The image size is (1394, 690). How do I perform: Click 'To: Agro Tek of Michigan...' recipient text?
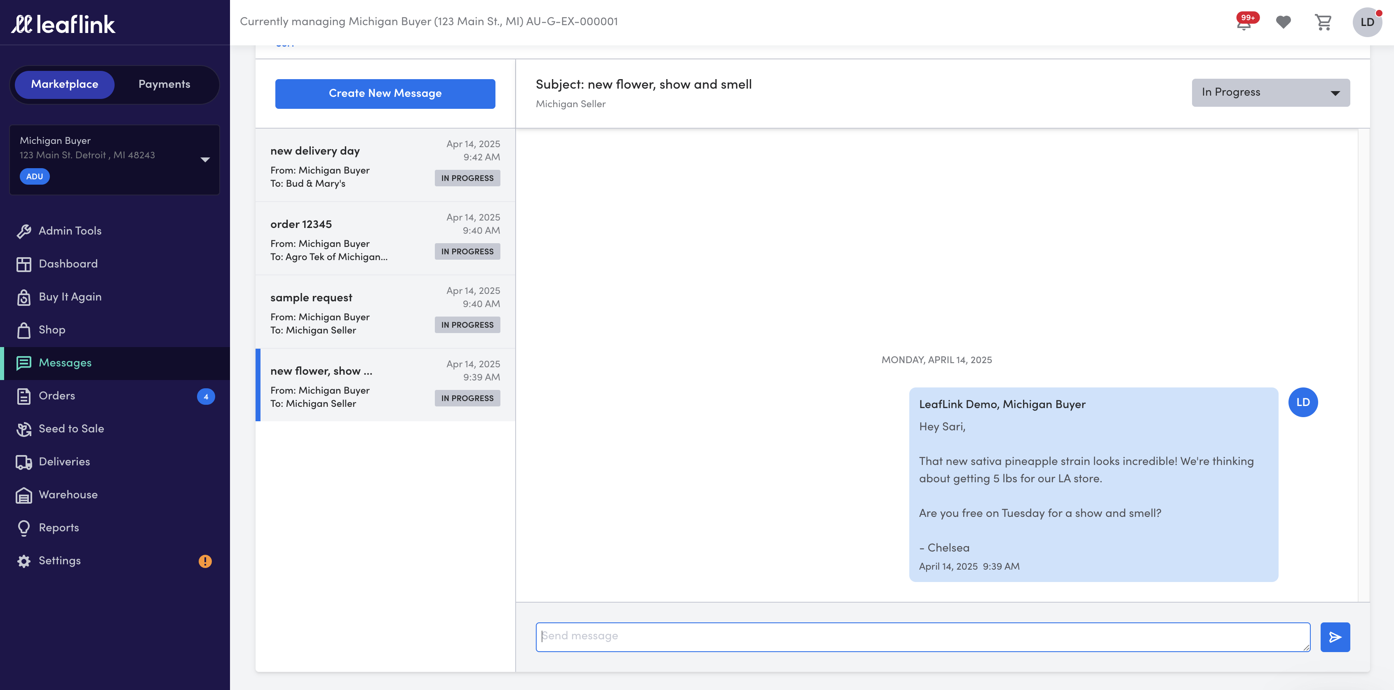point(329,257)
